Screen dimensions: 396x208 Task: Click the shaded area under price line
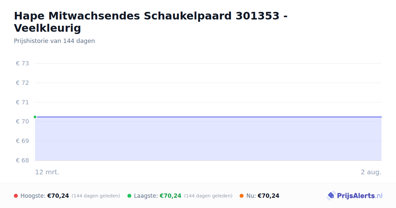pos(208,139)
